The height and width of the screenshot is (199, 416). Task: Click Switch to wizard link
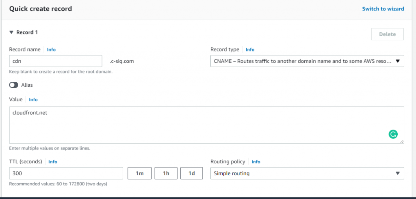tap(383, 9)
